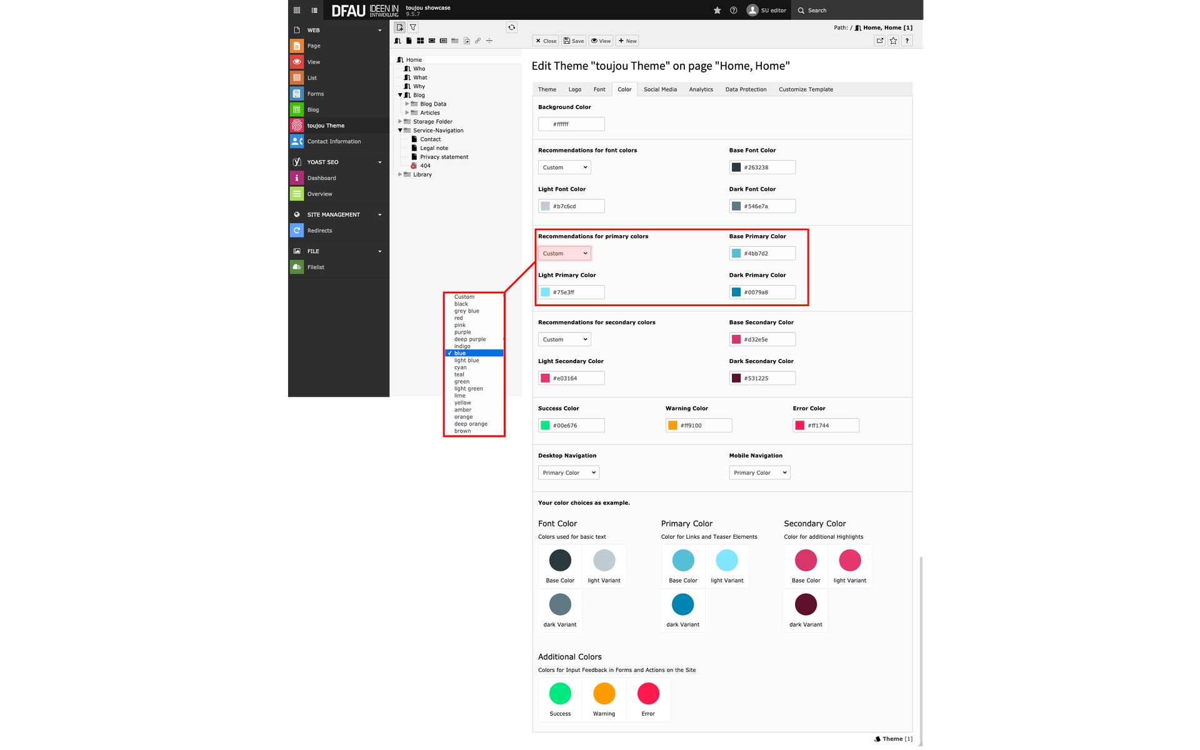Viewport: 1200px width, 750px height.
Task: Open Mobile Navigation color dropdown
Action: coord(759,472)
